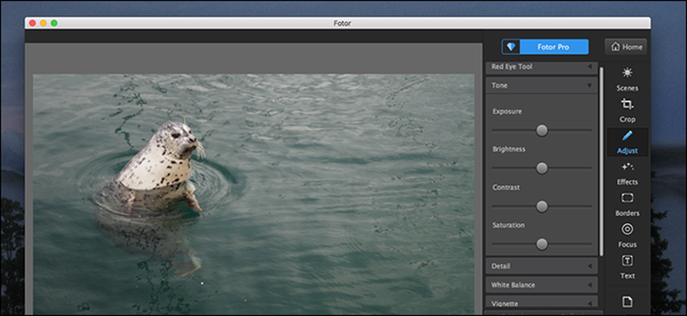This screenshot has height=316, width=687.
Task: Select the Crop tool icon
Action: pos(627,104)
